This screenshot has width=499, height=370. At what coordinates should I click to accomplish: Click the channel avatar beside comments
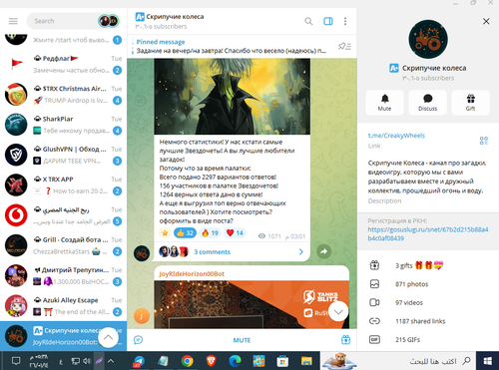pos(142,253)
